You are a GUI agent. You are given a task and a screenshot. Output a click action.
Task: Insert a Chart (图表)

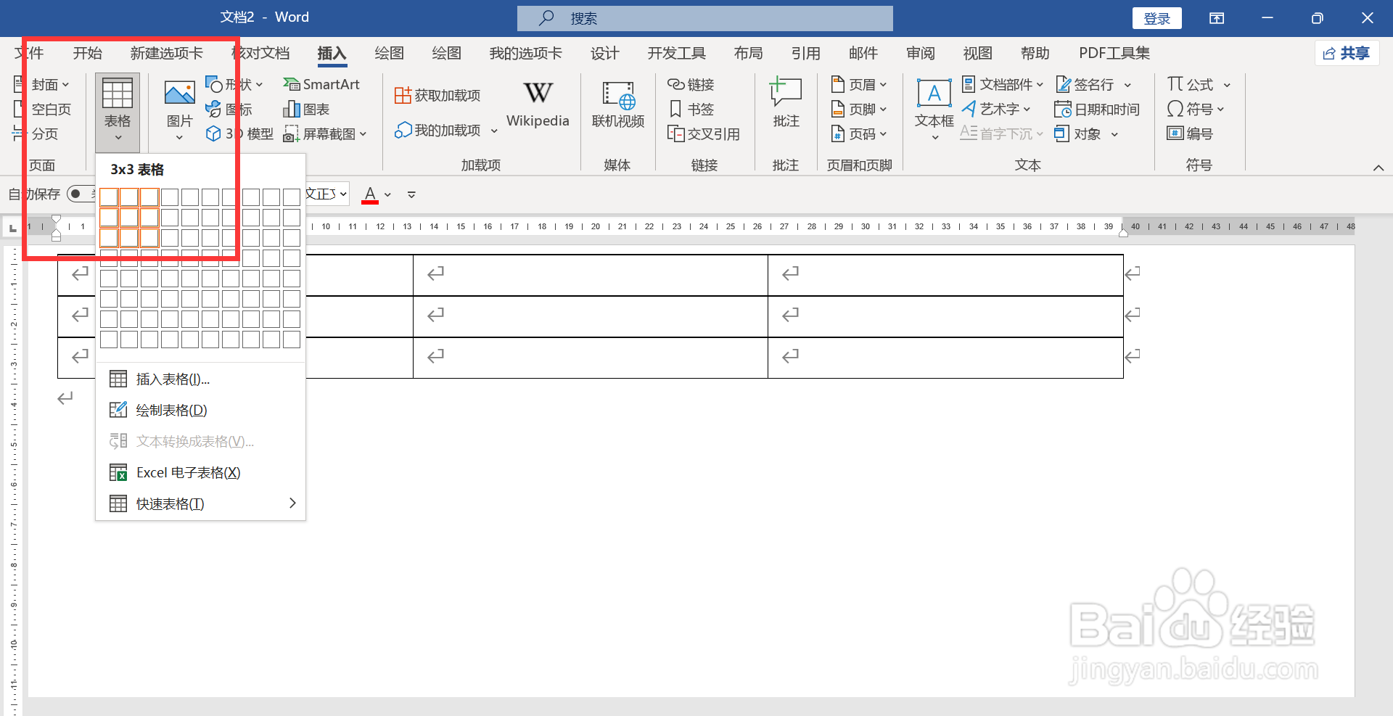[307, 109]
